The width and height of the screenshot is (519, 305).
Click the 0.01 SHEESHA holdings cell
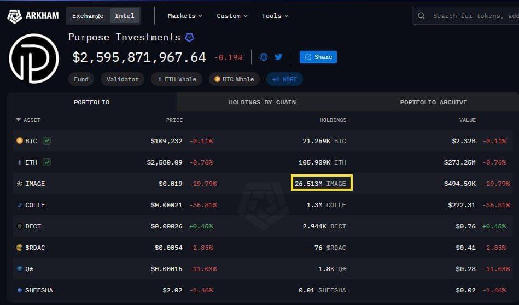point(322,290)
